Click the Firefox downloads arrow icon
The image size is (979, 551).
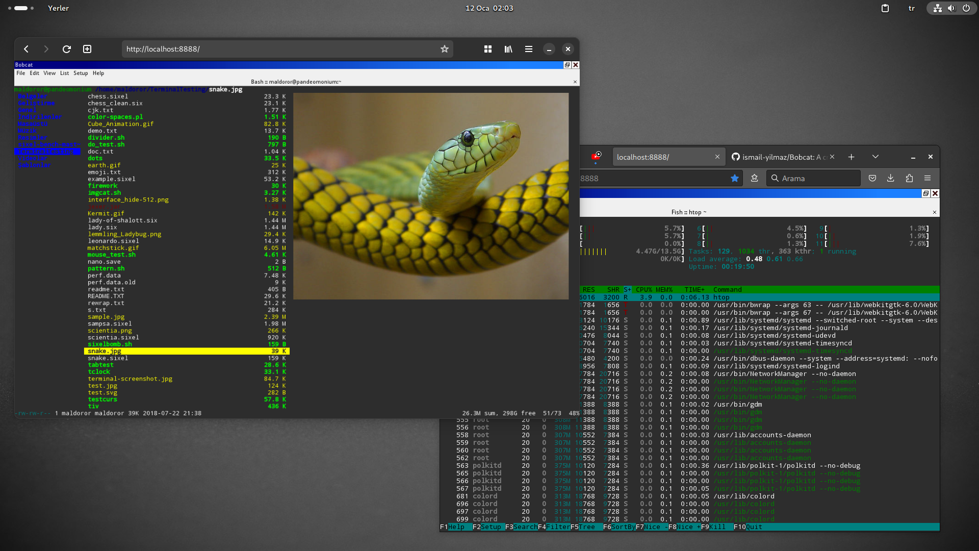891,178
